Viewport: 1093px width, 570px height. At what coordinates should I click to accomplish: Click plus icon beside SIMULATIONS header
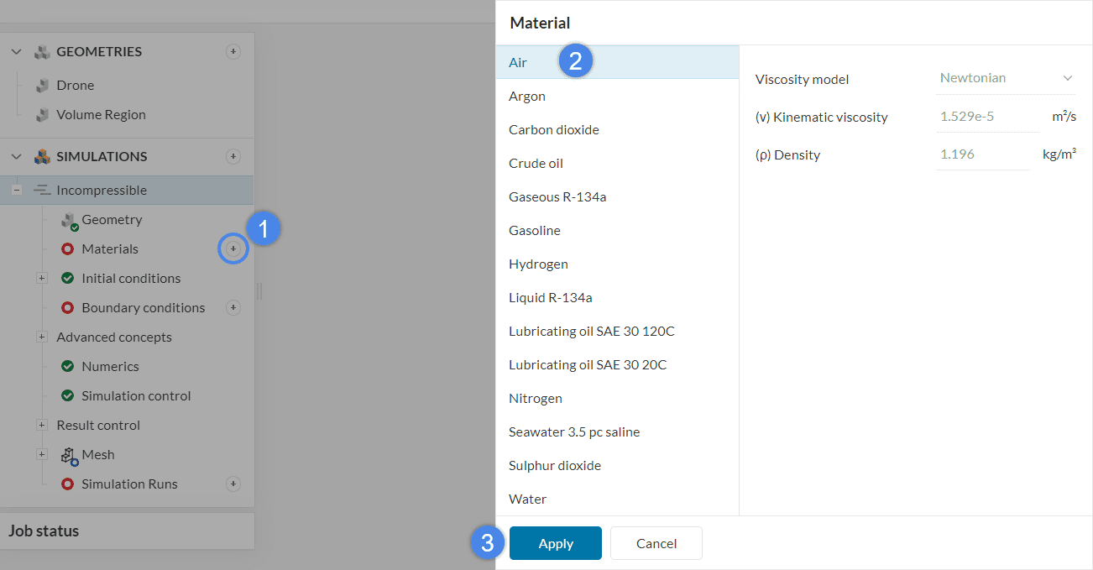[233, 157]
